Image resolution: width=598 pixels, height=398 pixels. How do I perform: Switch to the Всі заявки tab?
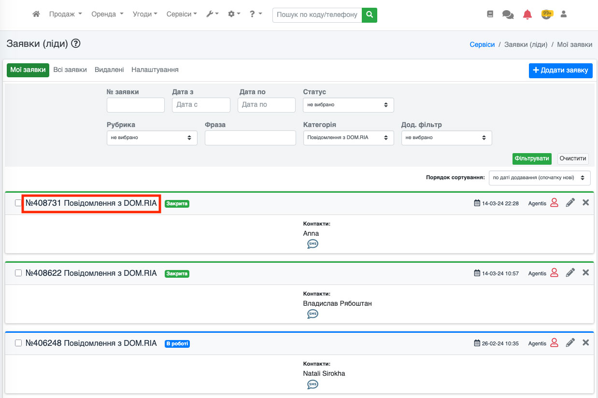[70, 70]
